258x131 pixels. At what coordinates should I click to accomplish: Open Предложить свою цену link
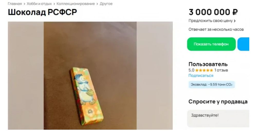coord(210,21)
